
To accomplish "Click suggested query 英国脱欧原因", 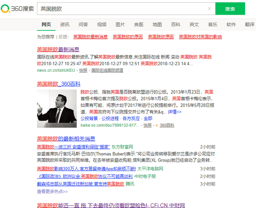I will 161,37.
